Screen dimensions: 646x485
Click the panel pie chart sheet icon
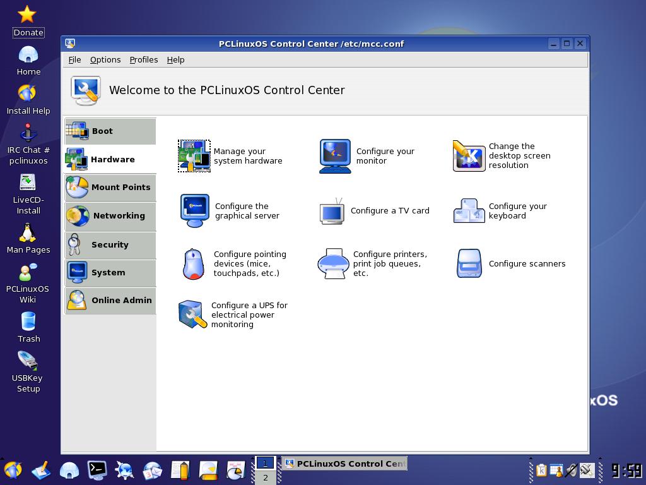click(x=236, y=470)
